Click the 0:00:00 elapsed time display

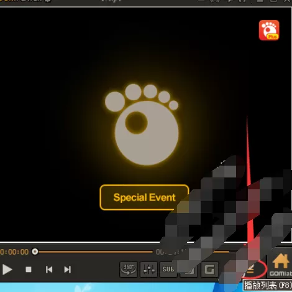point(14,252)
